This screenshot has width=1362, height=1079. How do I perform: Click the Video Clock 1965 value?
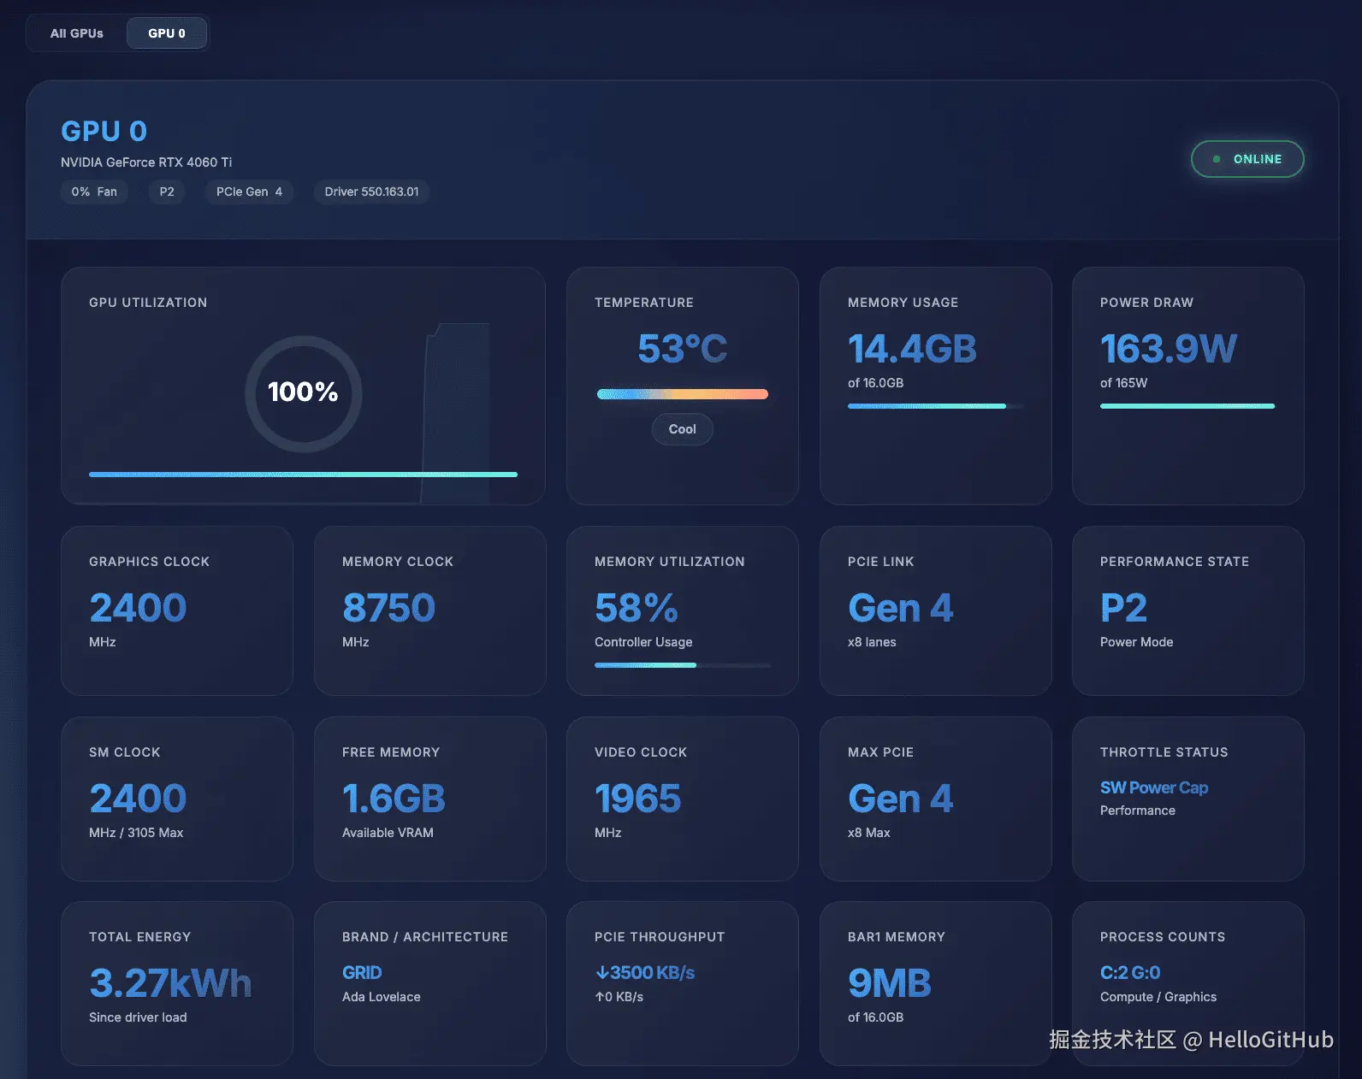point(637,799)
